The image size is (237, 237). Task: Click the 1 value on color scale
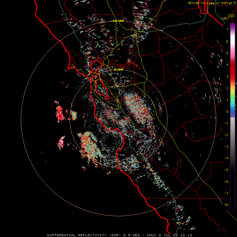point(227,100)
